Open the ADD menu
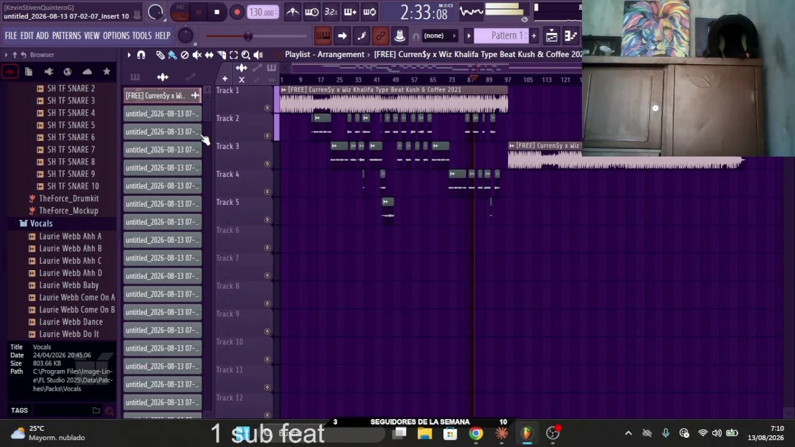This screenshot has width=795, height=447. [x=42, y=36]
